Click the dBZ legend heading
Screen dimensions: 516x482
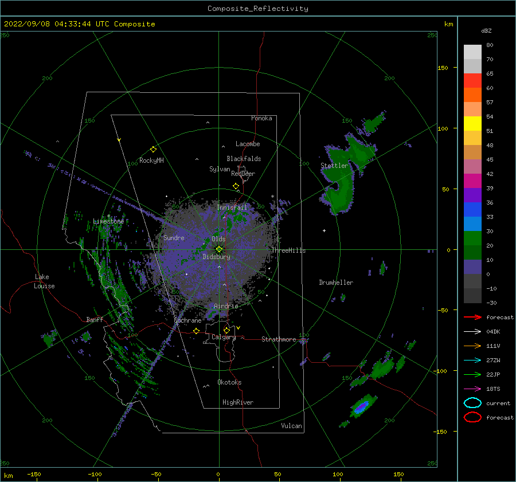pos(486,31)
